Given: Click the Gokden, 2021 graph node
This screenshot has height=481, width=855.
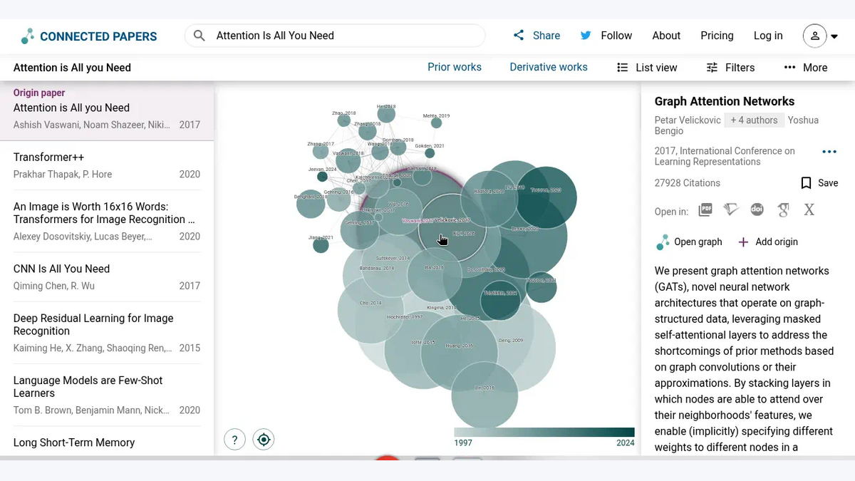Looking at the screenshot, I should [x=430, y=152].
